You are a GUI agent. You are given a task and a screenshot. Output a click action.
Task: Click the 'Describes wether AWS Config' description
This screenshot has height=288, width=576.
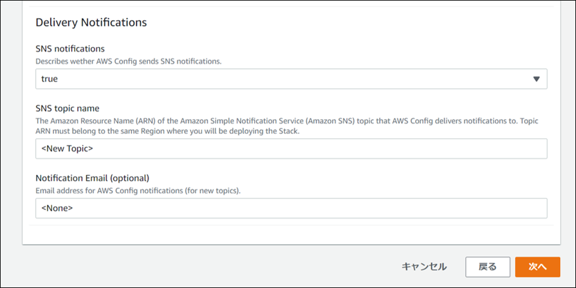(x=128, y=61)
